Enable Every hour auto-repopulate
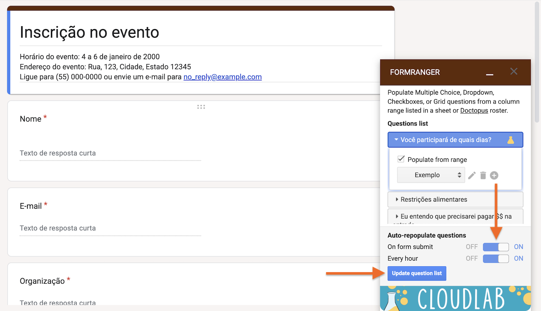The height and width of the screenshot is (311, 541). click(x=495, y=258)
